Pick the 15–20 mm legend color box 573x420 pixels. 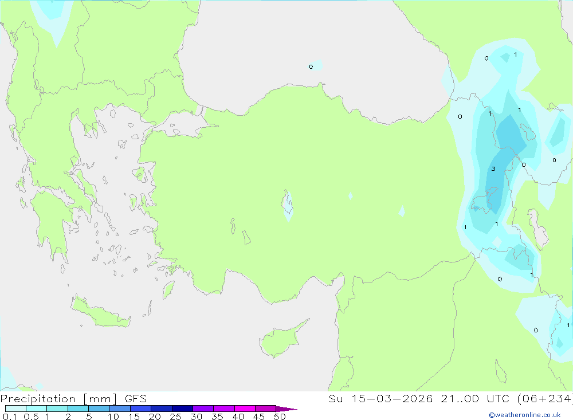click(140, 409)
